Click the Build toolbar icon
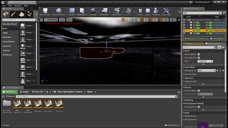This screenshot has width=228, height=128. pyautogui.click(x=128, y=12)
